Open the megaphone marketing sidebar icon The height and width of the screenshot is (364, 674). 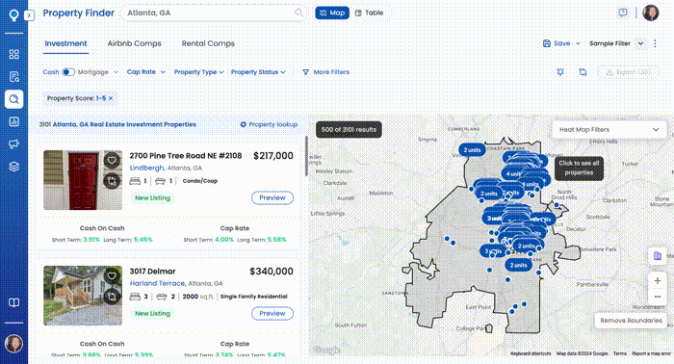(13, 144)
